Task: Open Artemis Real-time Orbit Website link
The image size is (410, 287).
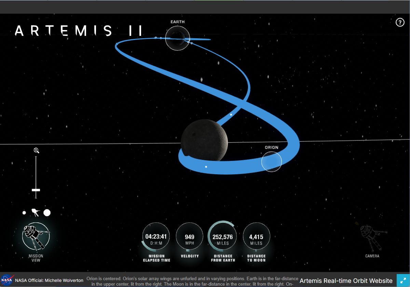Action: (346, 281)
